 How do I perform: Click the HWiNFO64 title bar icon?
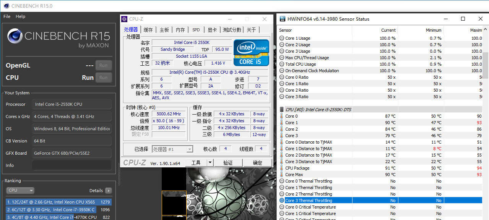coord(283,19)
